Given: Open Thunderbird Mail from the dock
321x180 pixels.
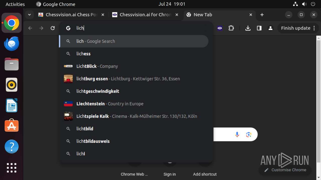Looking at the screenshot, I should pyautogui.click(x=12, y=43).
